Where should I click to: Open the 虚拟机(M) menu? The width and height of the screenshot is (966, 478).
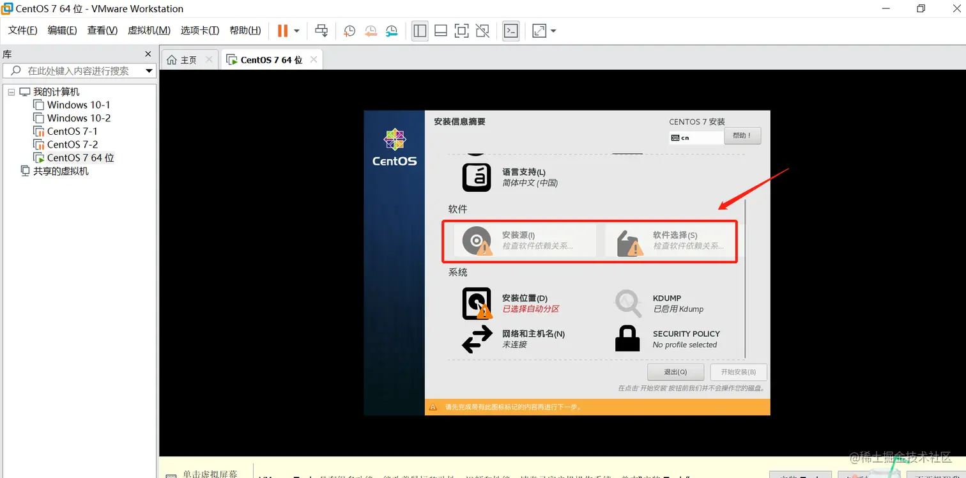point(149,30)
